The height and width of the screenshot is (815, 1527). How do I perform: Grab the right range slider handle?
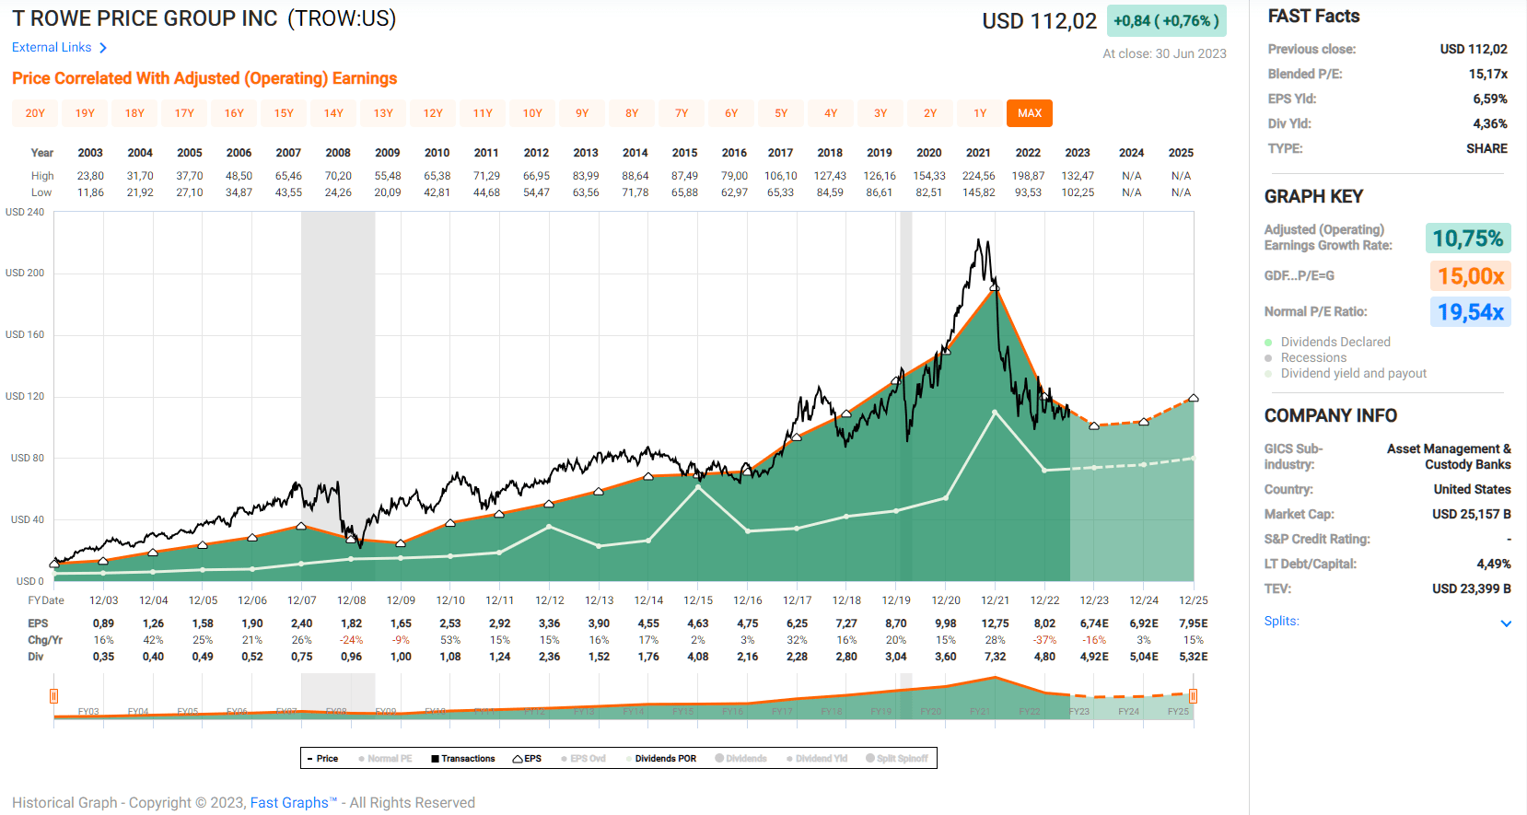tap(1194, 696)
